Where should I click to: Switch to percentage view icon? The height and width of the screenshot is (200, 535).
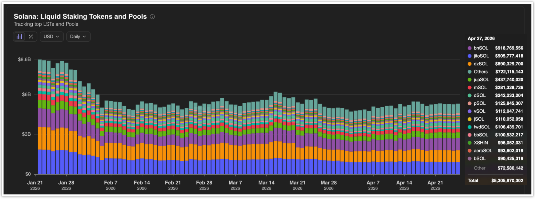(x=31, y=37)
